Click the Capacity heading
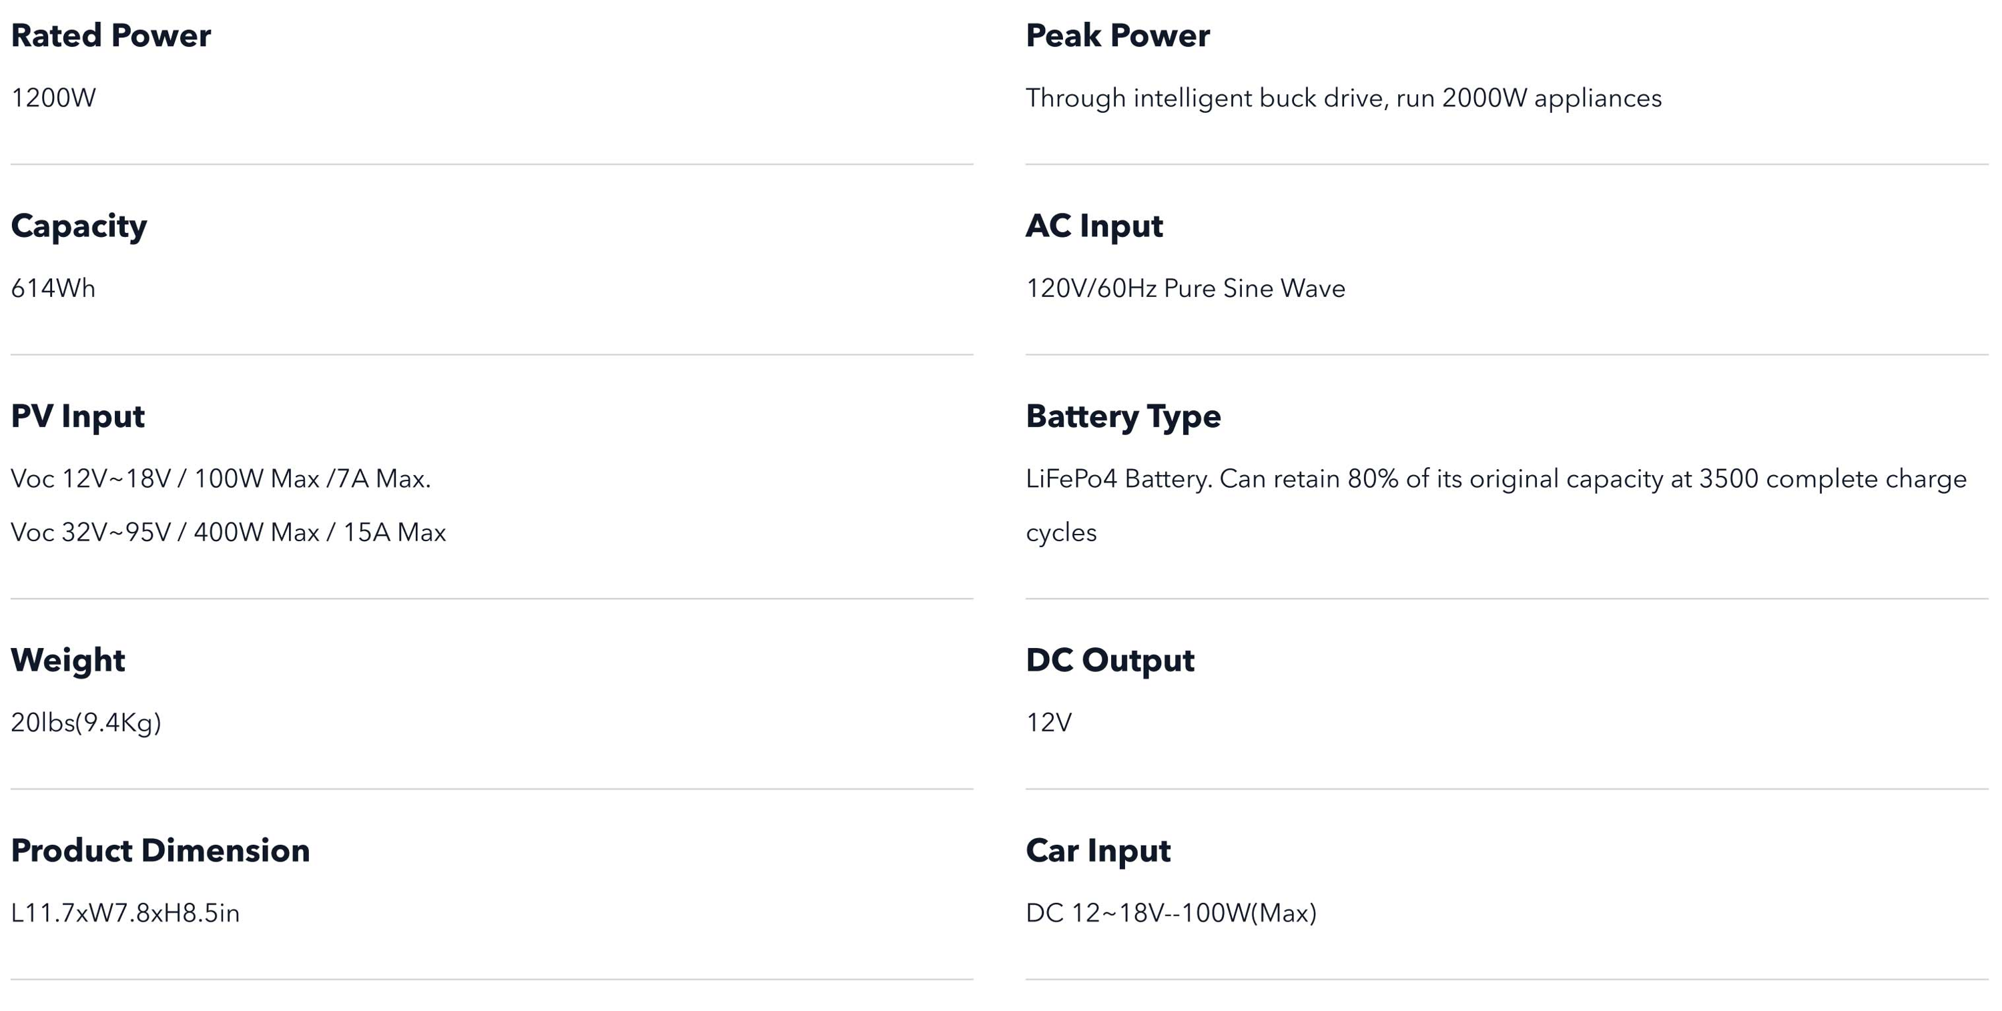 79,227
